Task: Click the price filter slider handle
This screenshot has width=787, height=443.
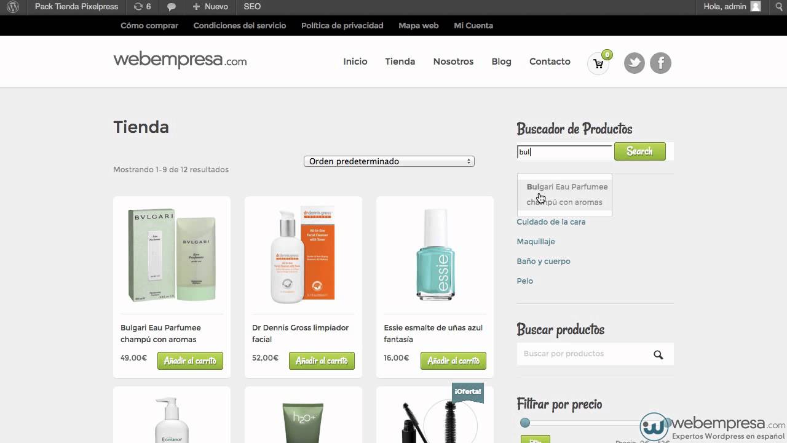Action: tap(524, 423)
